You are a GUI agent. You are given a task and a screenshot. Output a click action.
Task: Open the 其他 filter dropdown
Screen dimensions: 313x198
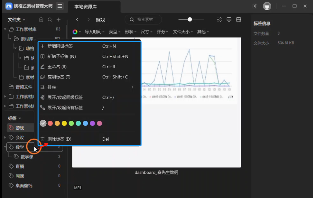pyautogui.click(x=203, y=32)
